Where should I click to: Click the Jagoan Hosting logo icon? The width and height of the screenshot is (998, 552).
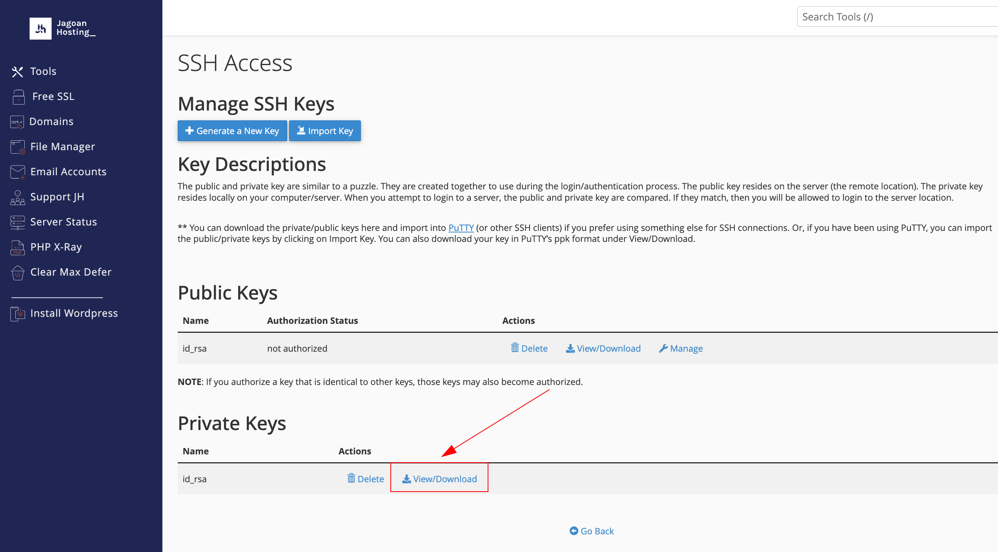[x=40, y=28]
